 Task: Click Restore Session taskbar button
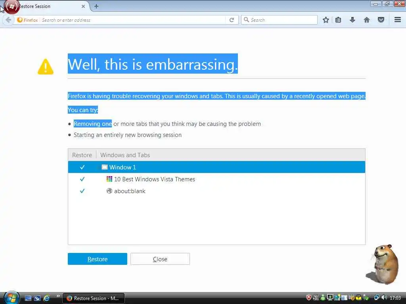[x=94, y=298]
